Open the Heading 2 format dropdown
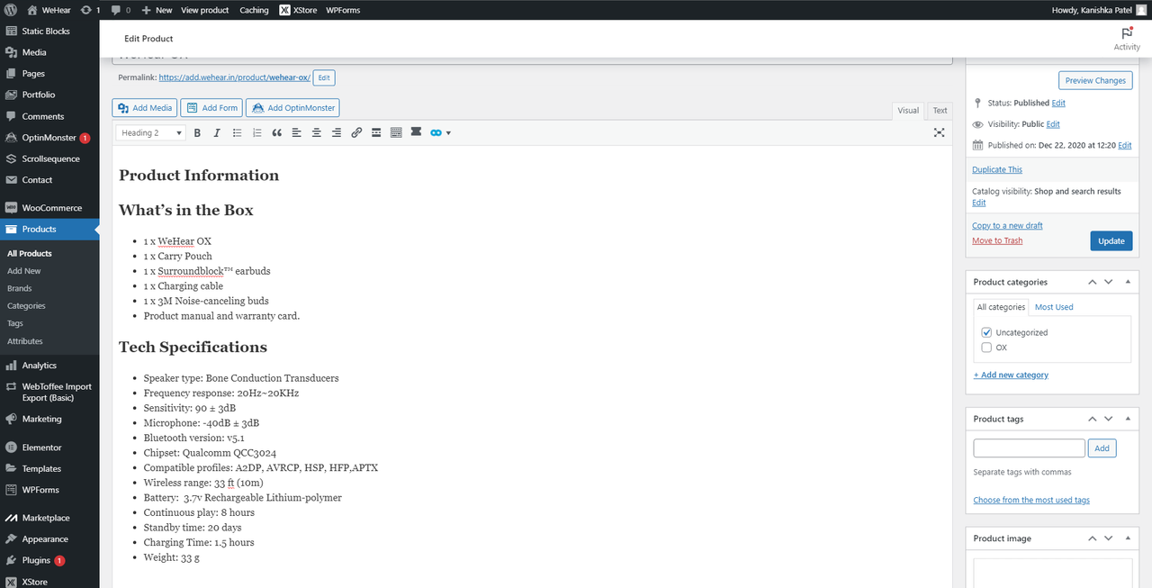This screenshot has height=588, width=1152. tap(151, 132)
